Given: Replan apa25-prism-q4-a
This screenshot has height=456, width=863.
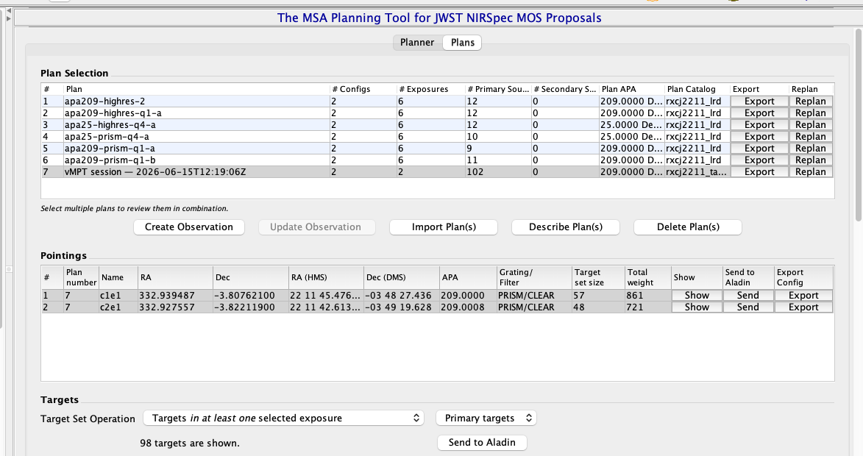Looking at the screenshot, I should (810, 136).
